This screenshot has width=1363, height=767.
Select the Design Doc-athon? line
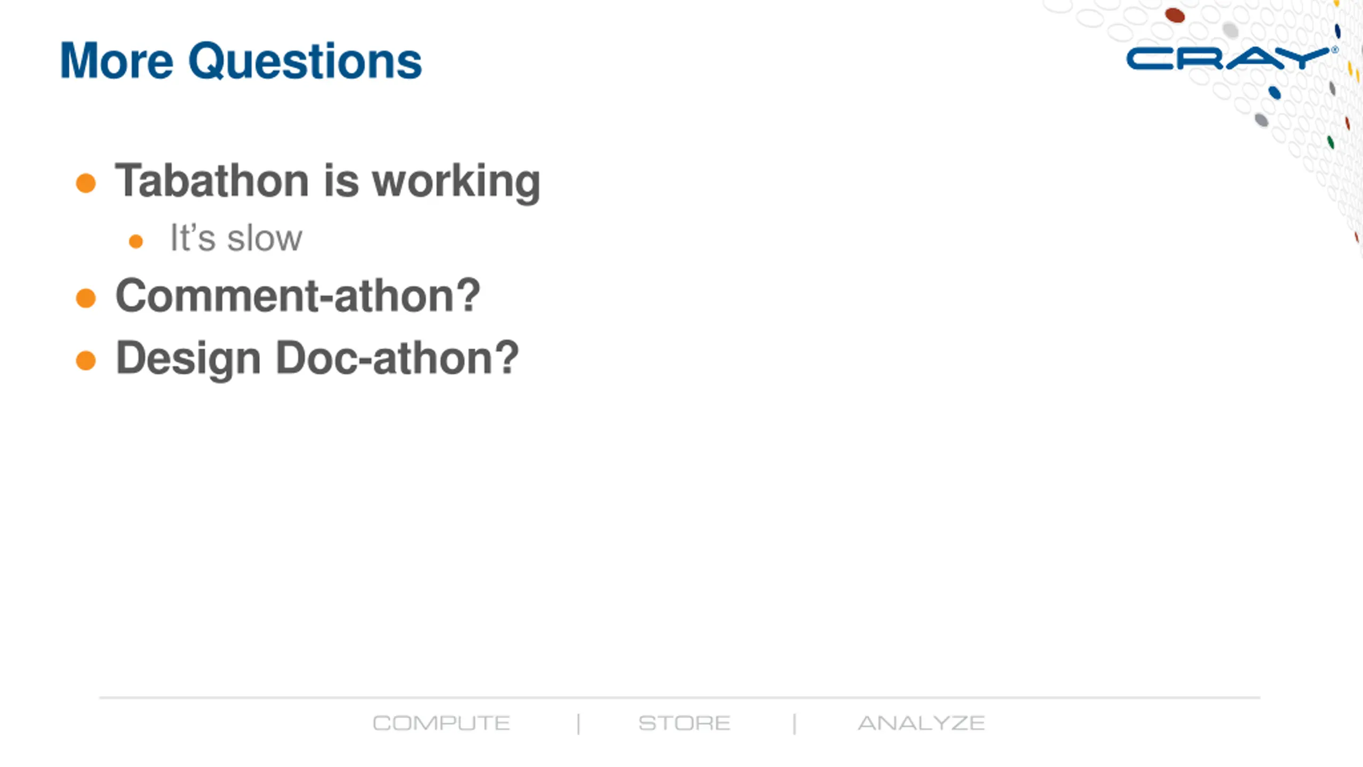click(317, 359)
